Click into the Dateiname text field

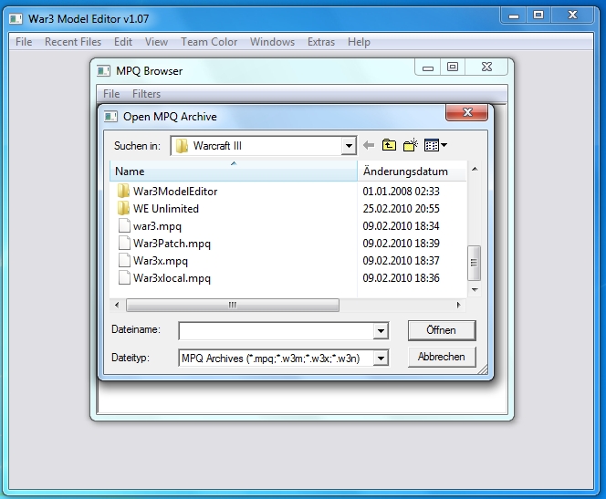277,331
